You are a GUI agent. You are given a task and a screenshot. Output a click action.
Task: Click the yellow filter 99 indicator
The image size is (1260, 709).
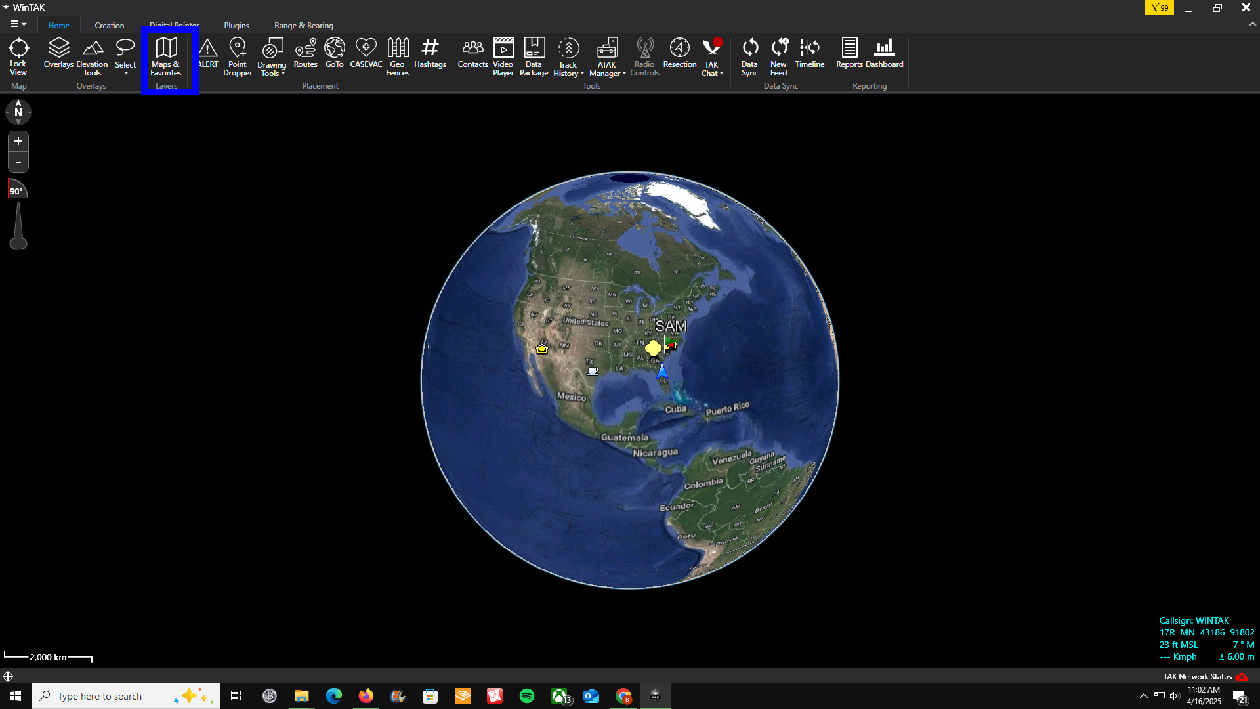click(x=1160, y=8)
